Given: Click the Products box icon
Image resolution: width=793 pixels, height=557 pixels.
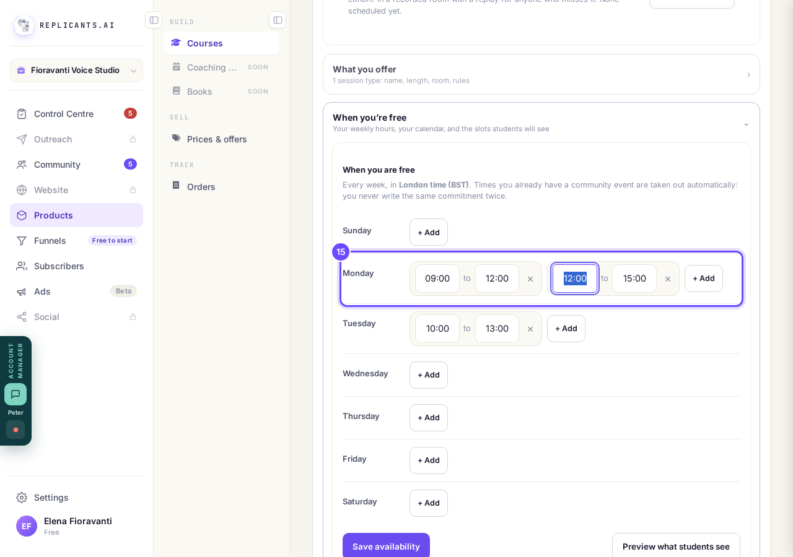Looking at the screenshot, I should 22,215.
